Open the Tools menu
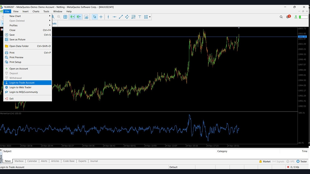 pos(46,11)
